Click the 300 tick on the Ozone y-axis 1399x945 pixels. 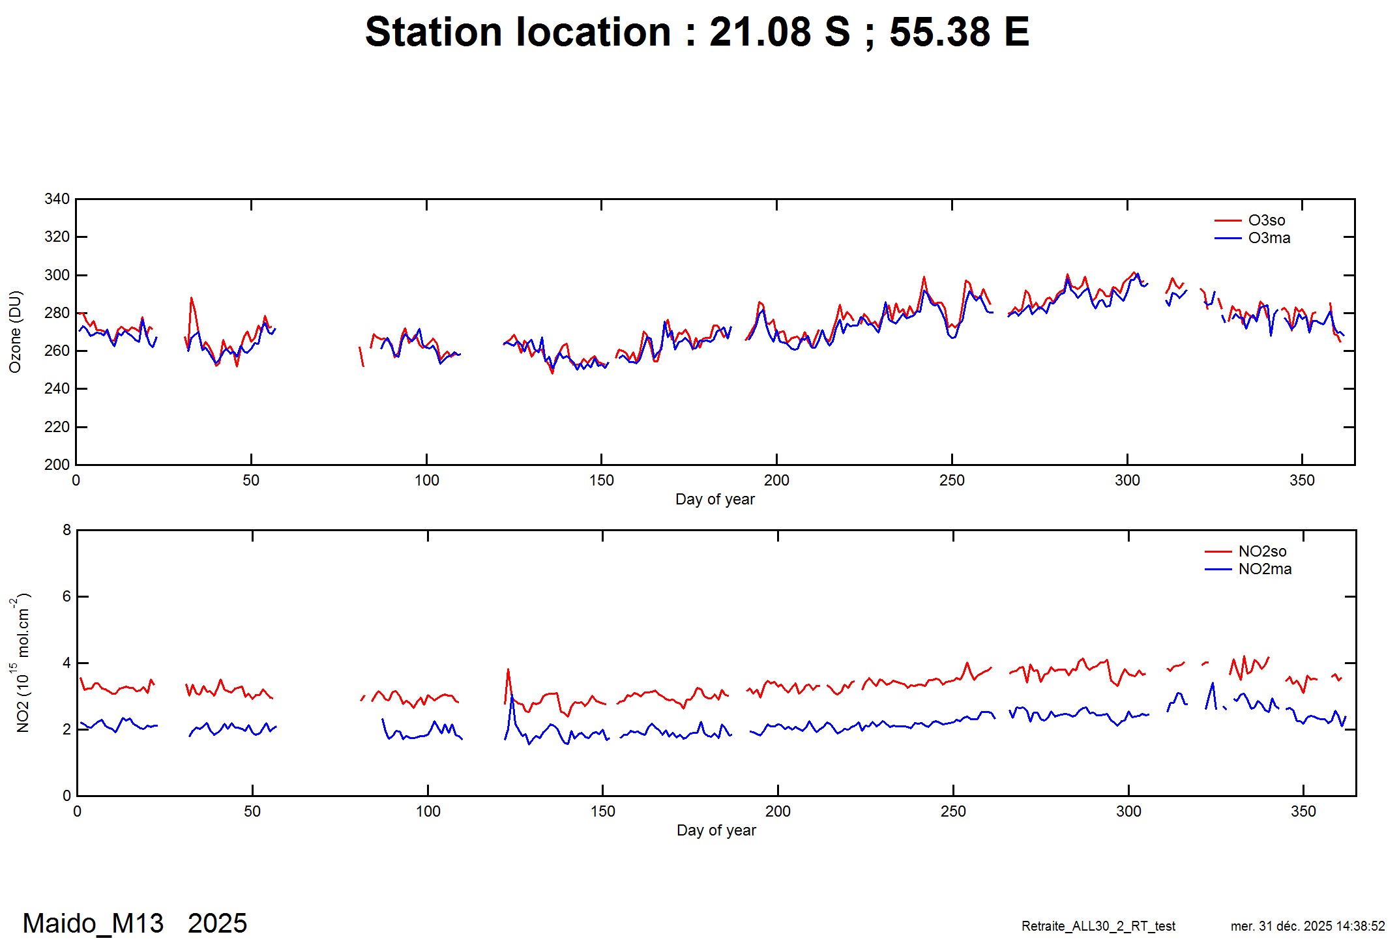[57, 275]
